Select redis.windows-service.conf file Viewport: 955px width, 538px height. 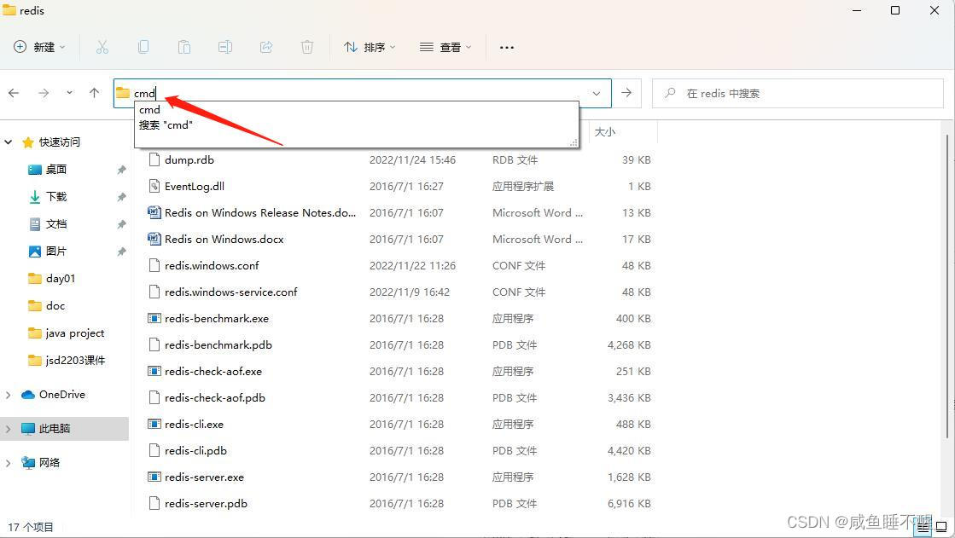pyautogui.click(x=230, y=292)
